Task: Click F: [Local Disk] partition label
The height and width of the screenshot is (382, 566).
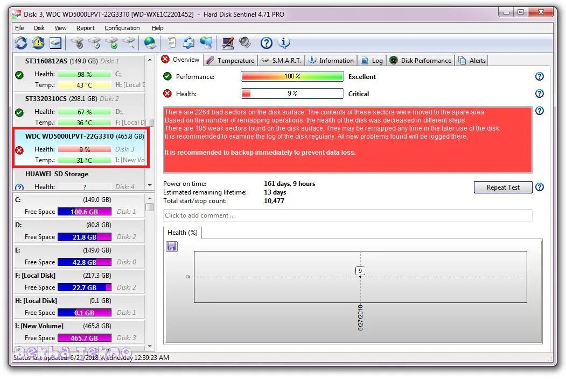Action: point(35,276)
